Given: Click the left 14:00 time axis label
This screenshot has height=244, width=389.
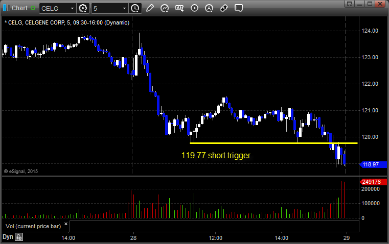Looking at the screenshot, I should (68, 238).
